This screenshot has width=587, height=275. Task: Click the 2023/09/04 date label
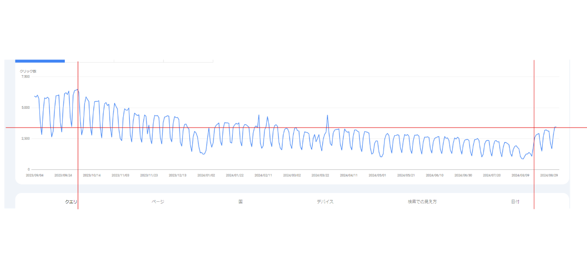[35, 175]
